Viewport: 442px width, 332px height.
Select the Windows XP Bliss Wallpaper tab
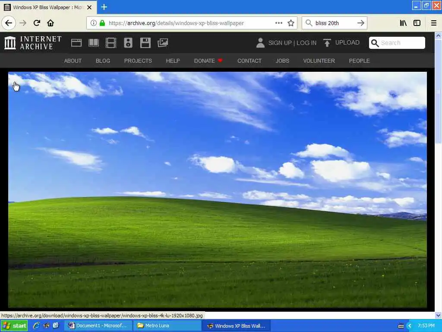click(x=48, y=7)
